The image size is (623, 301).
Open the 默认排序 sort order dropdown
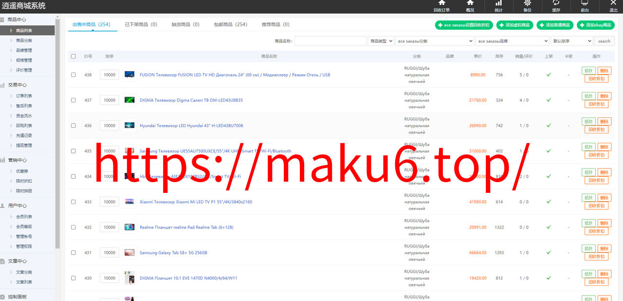tap(572, 41)
